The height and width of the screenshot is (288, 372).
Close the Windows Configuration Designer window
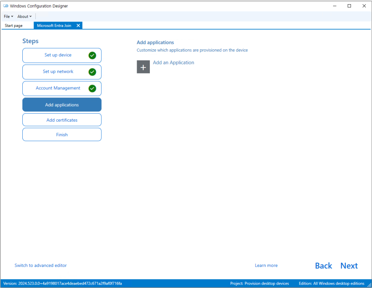point(364,6)
